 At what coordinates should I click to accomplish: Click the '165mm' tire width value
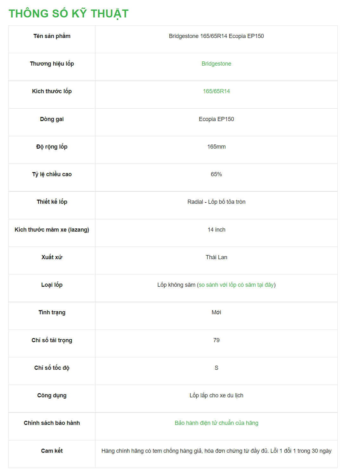pos(216,147)
